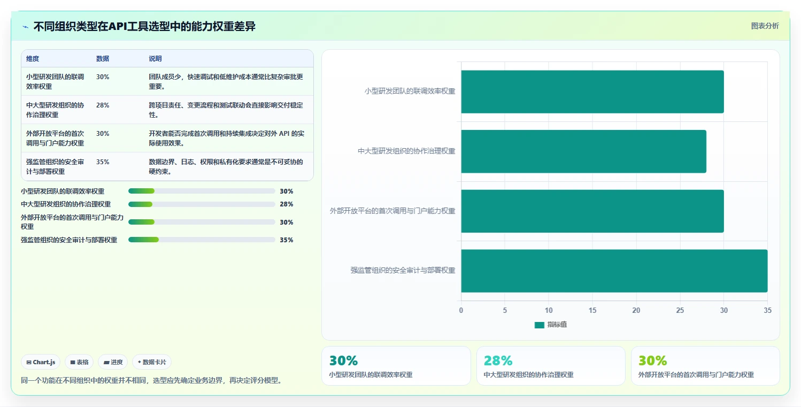Viewport: 801px width, 407px height.
Task: Click y-axis label 小型研发团队的联调效率权重 in chart
Action: point(410,91)
